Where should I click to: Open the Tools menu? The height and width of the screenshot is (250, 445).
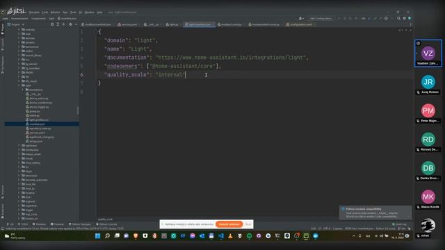tap(73, 12)
